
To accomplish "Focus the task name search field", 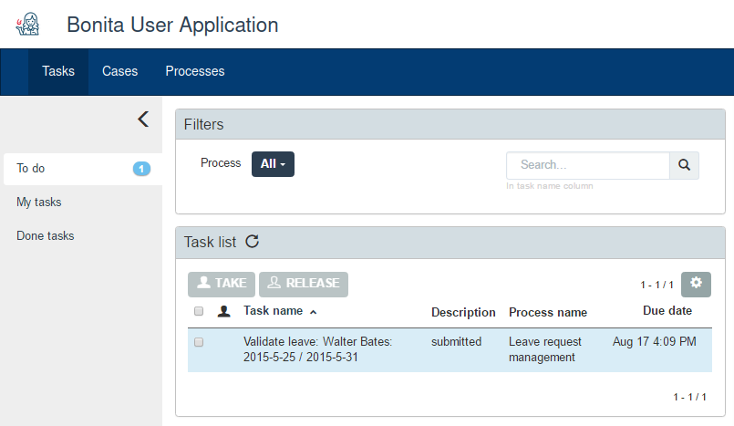I will [x=588, y=165].
